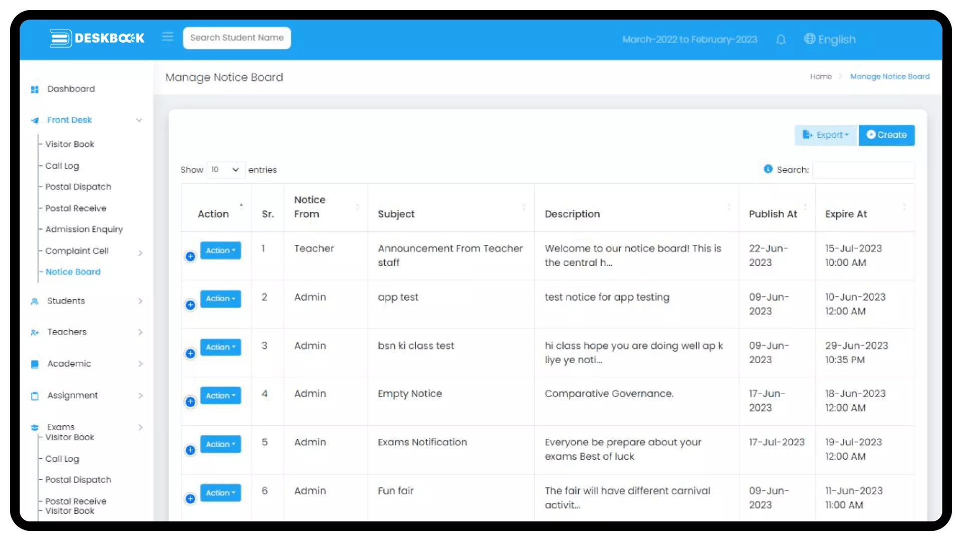
Task: Open the show entries dropdown
Action: click(x=225, y=170)
